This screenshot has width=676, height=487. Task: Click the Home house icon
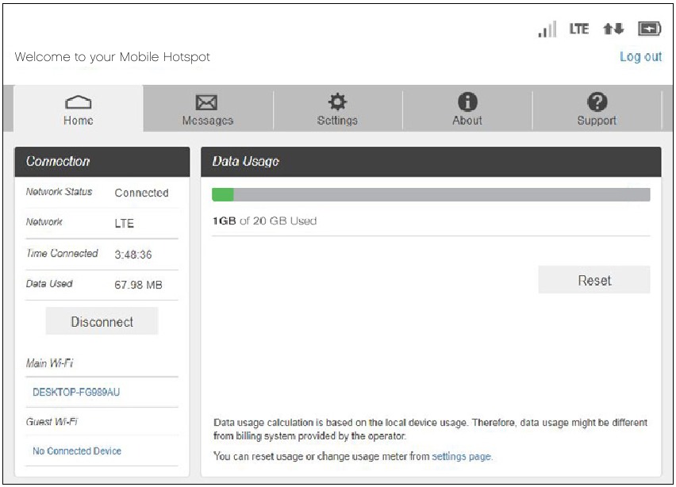tap(78, 102)
